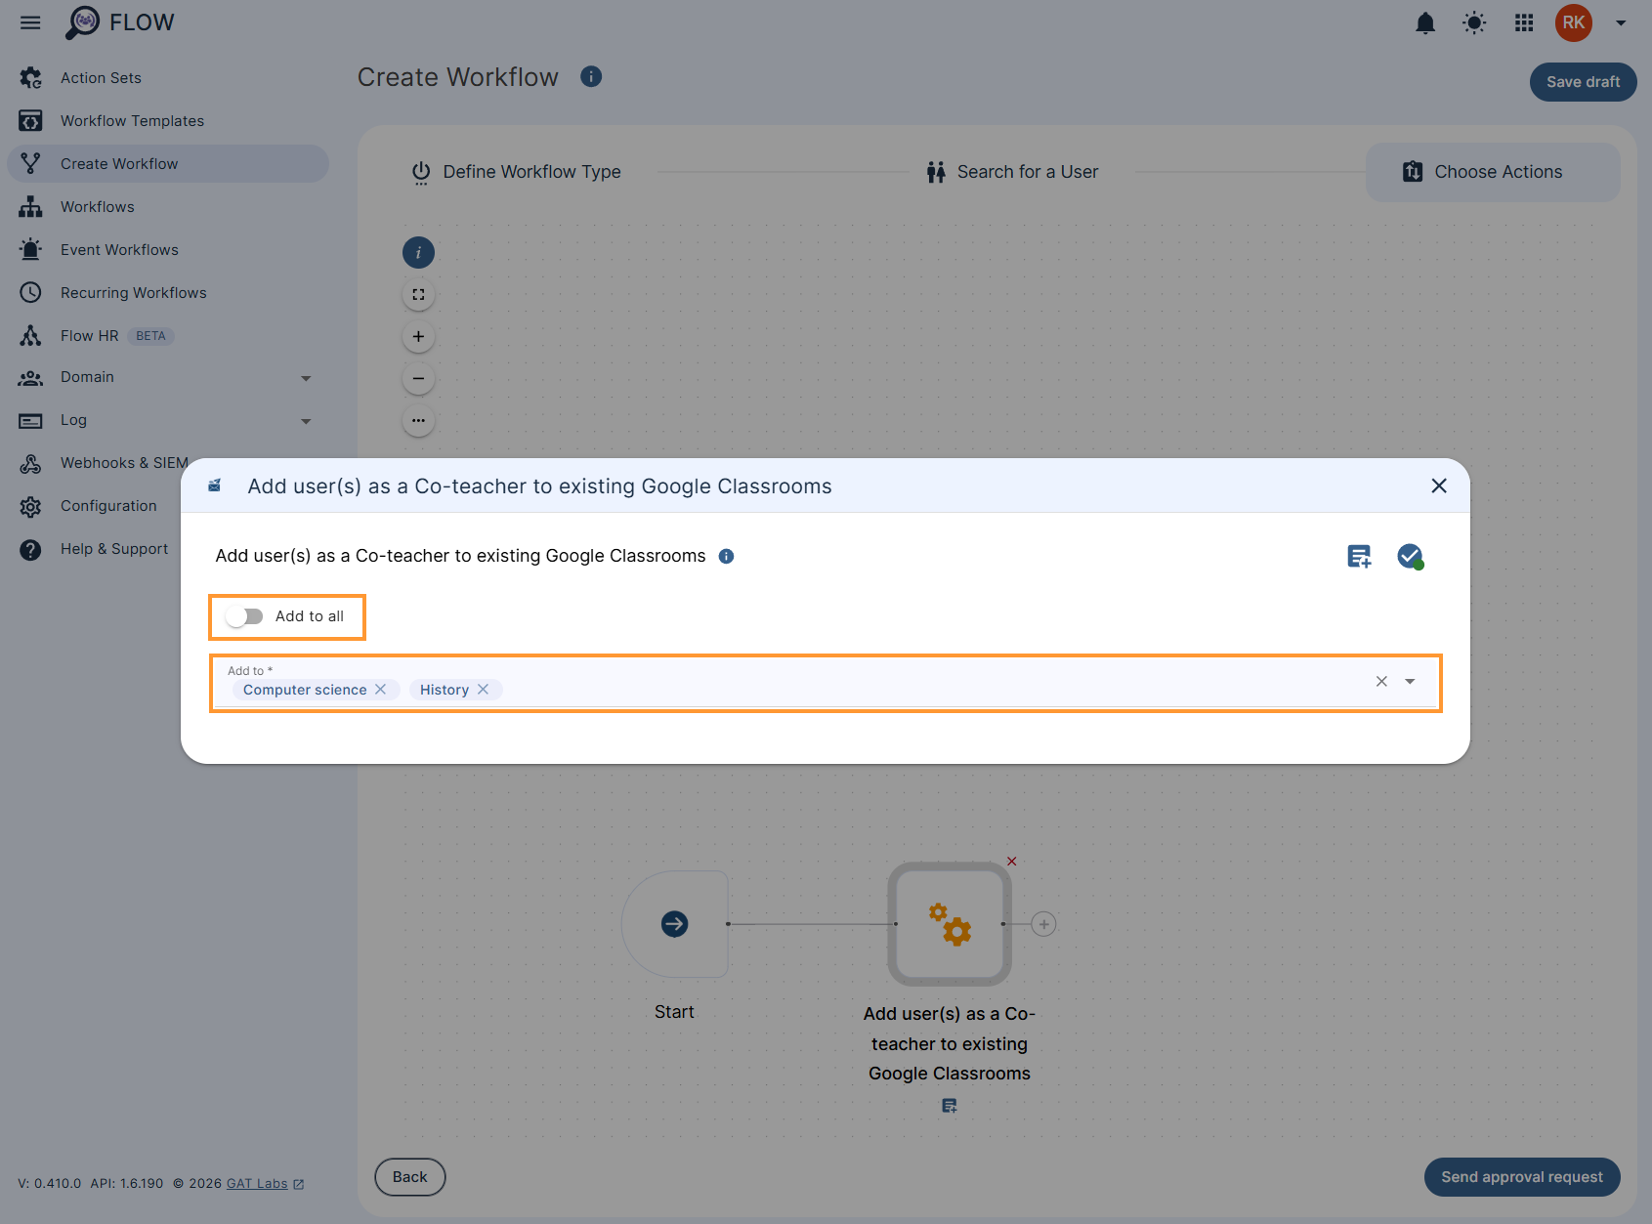Select the Action Sets sidebar icon

tap(30, 77)
